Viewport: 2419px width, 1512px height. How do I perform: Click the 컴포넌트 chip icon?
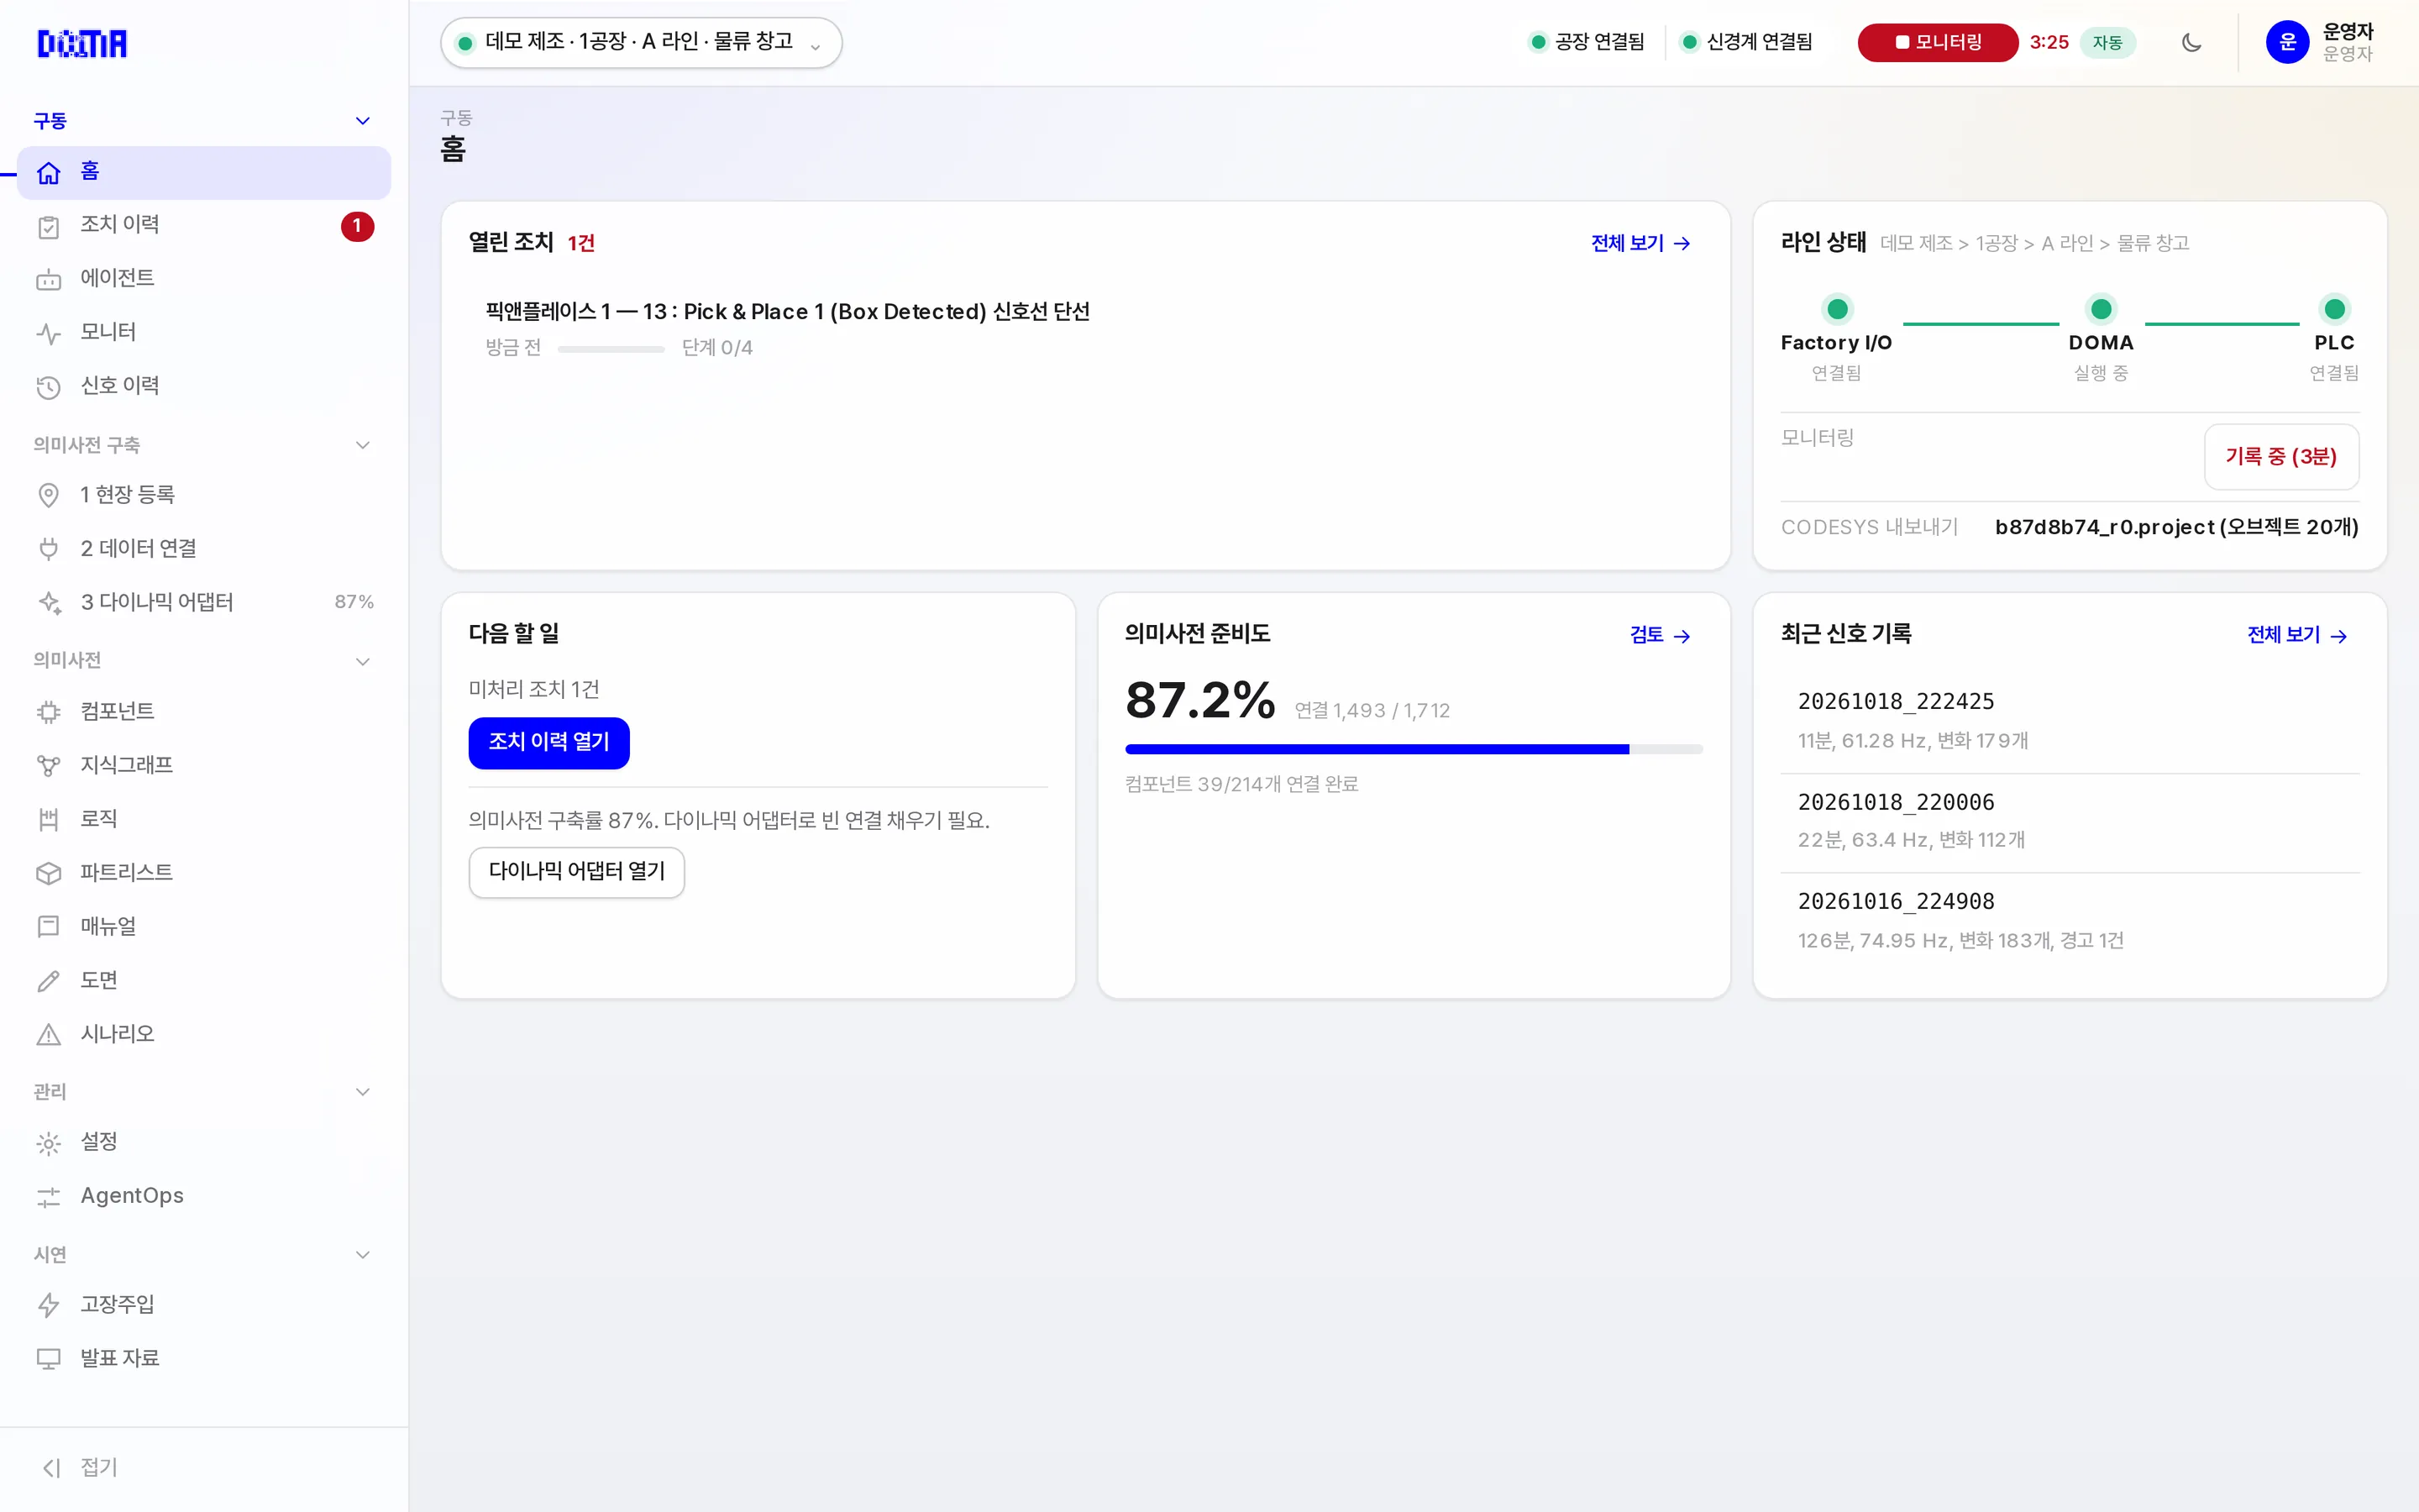tap(48, 712)
